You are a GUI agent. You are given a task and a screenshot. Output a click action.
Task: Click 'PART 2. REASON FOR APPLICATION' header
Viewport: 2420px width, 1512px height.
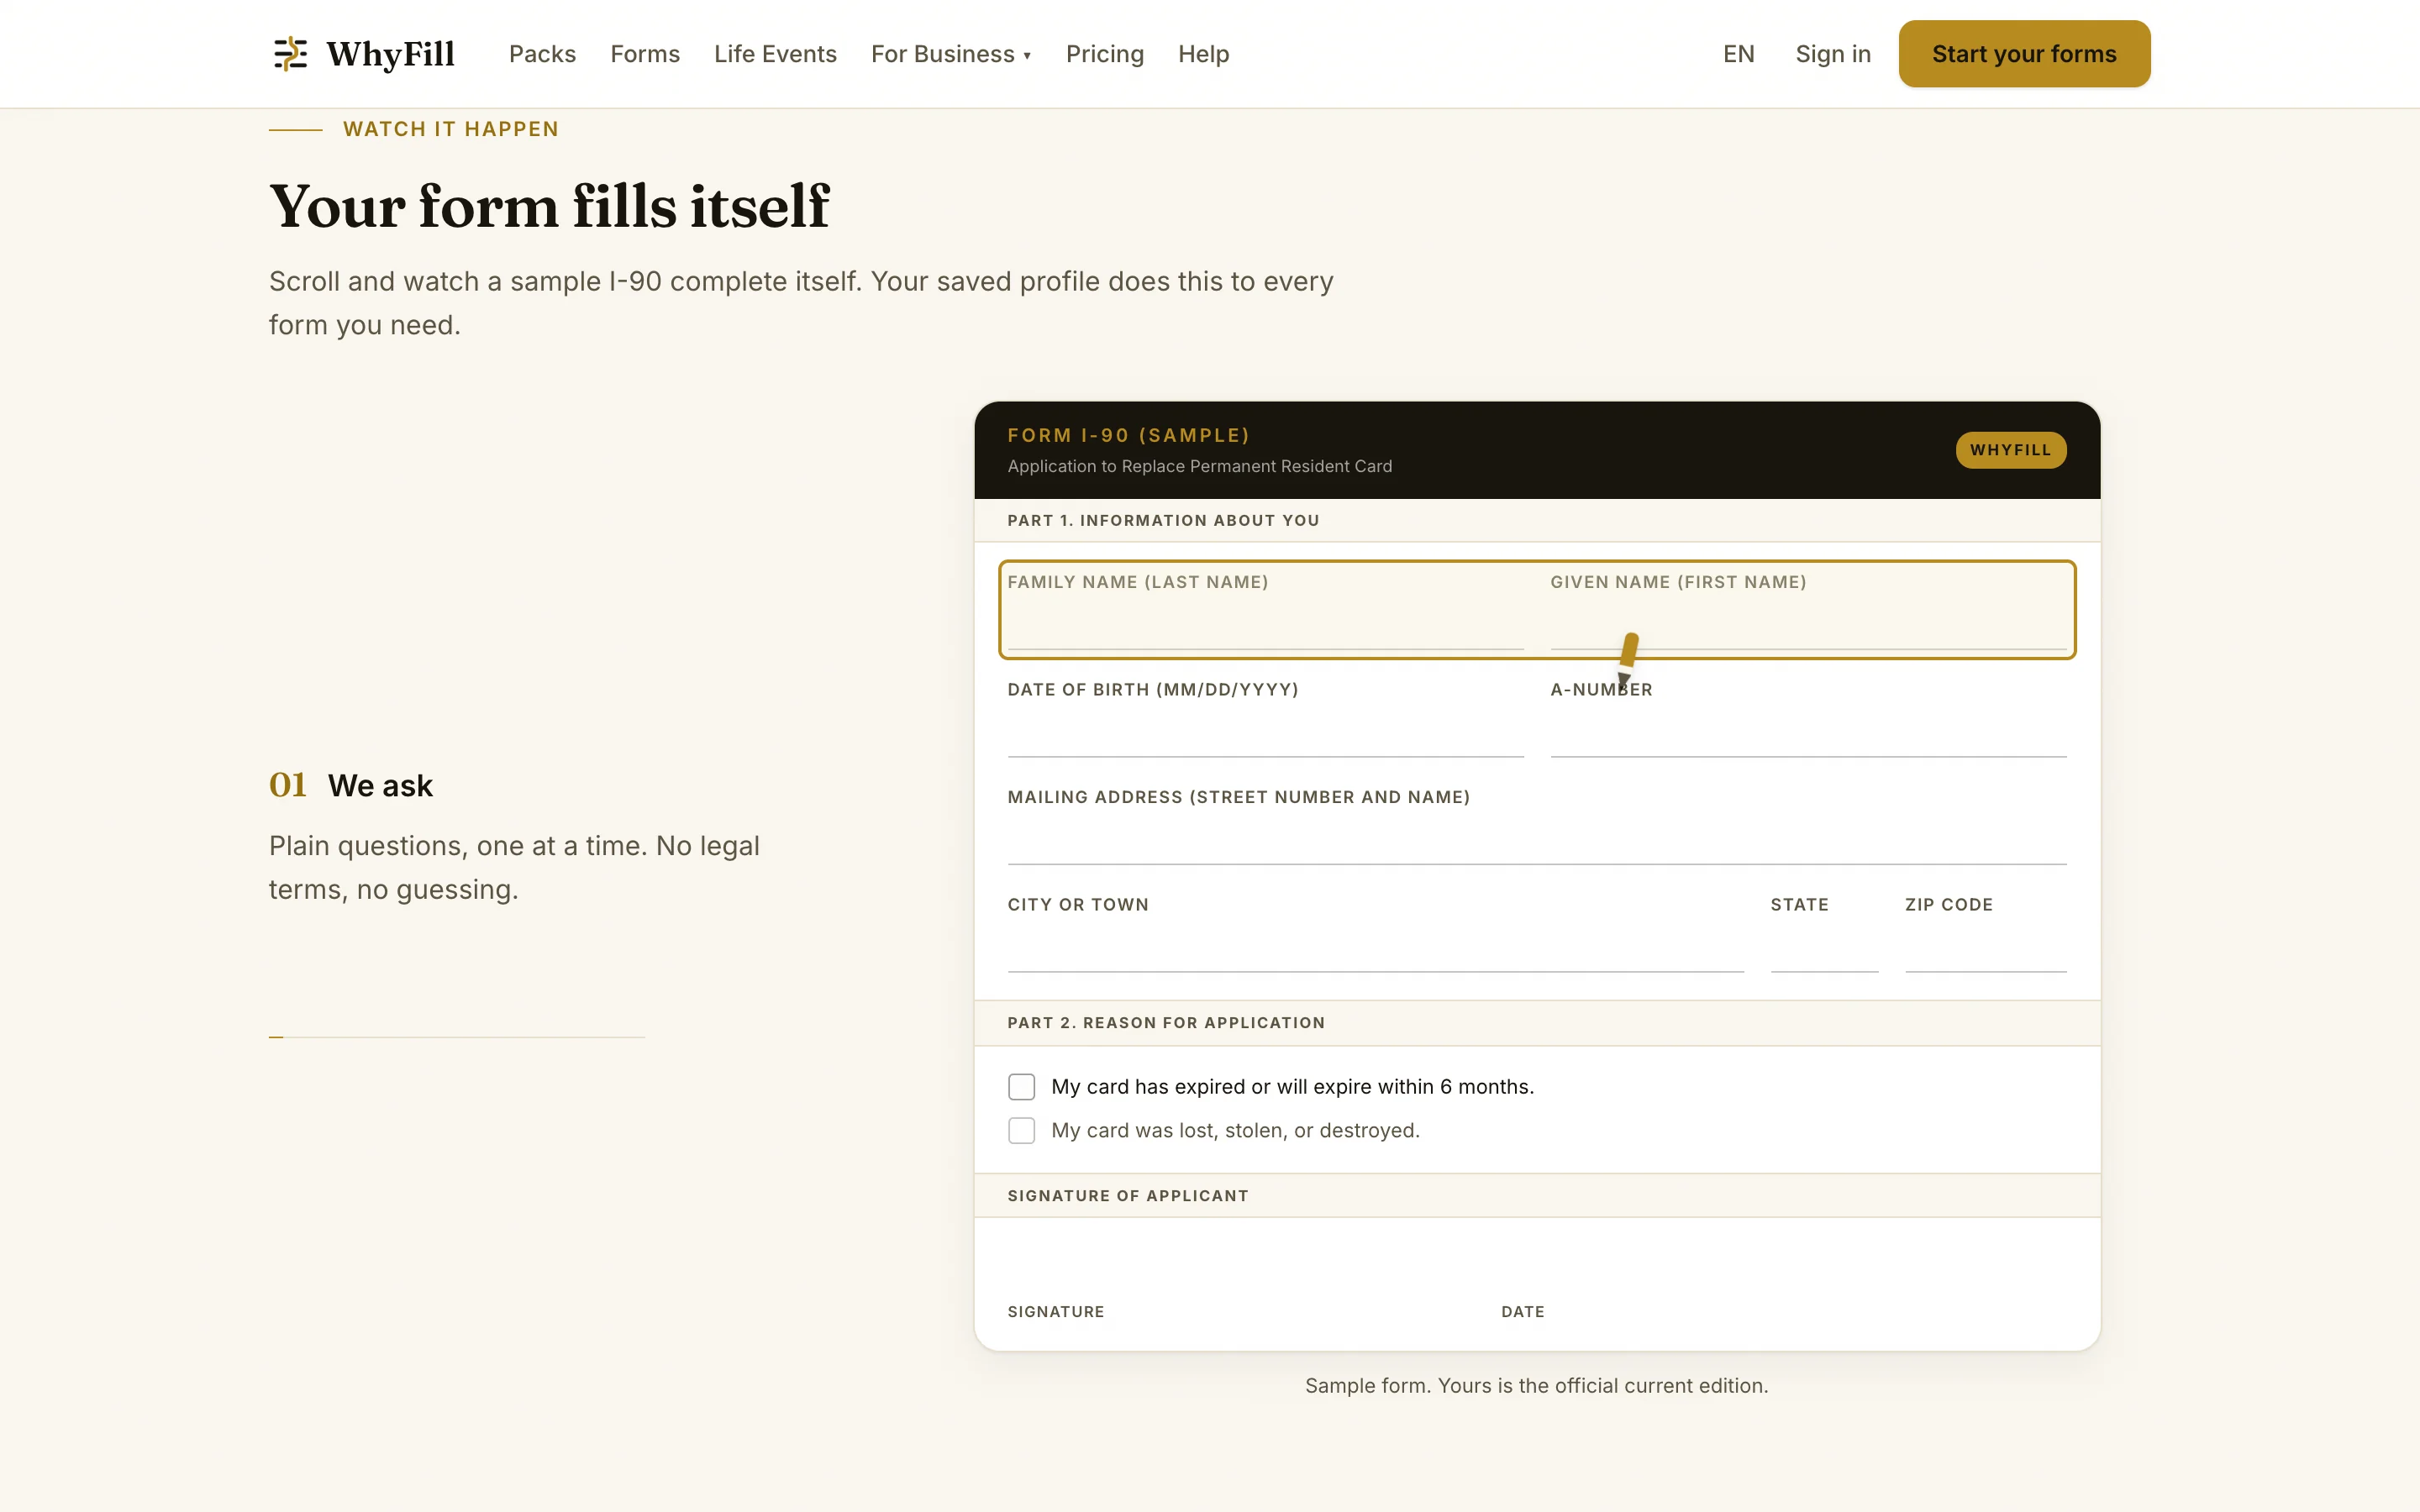[x=1166, y=1023]
